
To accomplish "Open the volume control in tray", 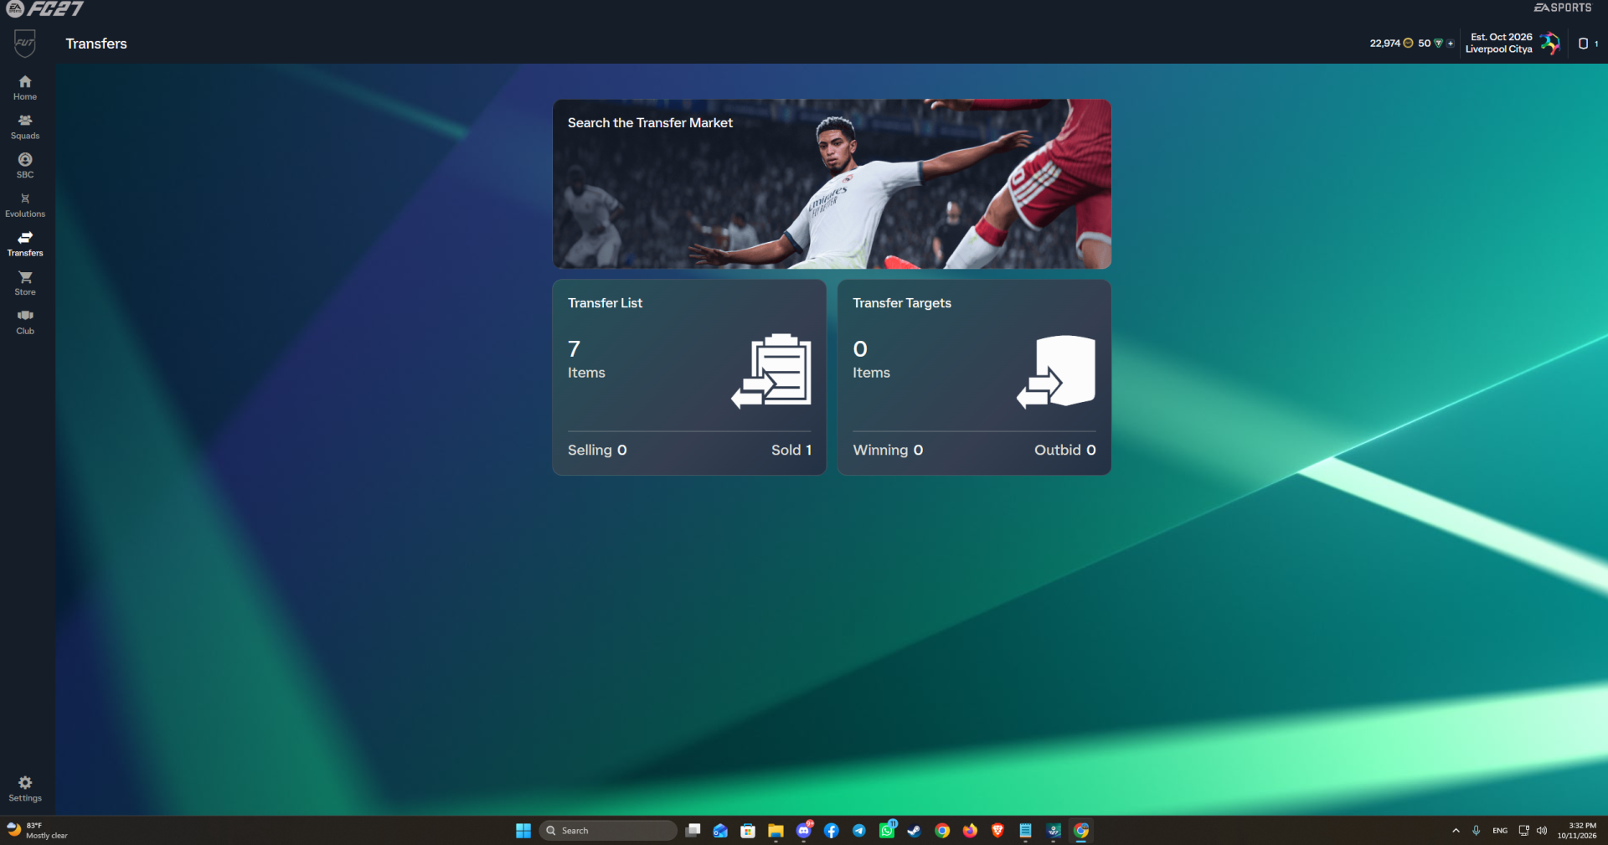I will pos(1542,831).
